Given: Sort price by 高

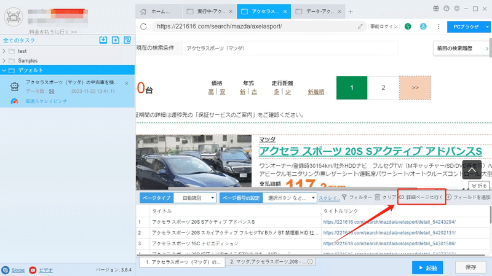Looking at the screenshot, I should click(x=211, y=92).
